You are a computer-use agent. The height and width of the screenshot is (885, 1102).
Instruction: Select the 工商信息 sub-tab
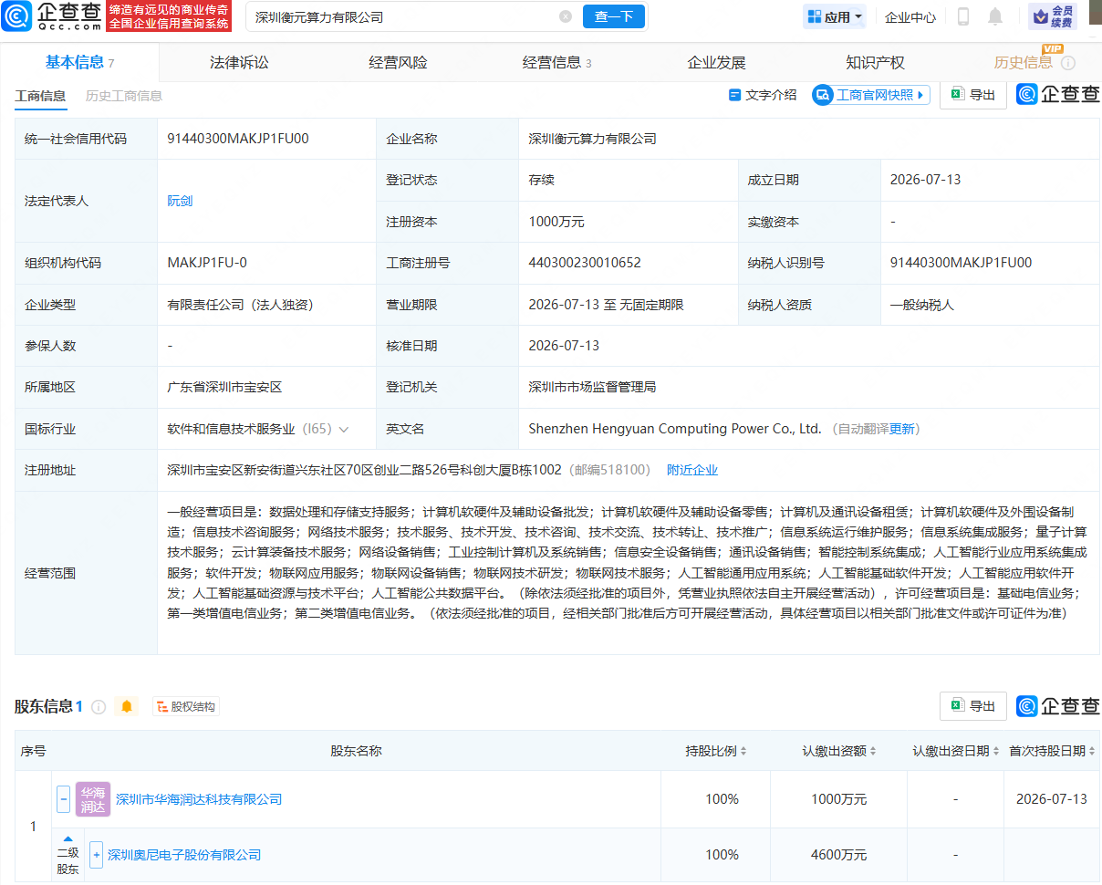coord(40,96)
